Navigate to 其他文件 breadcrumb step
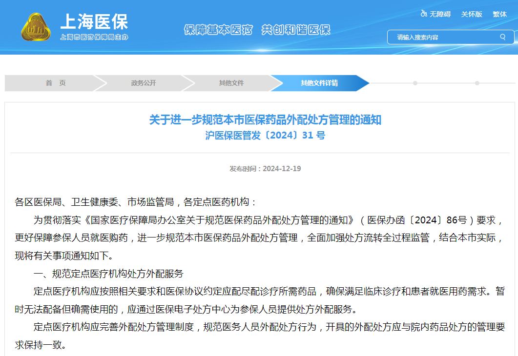The image size is (518, 356). pos(231,83)
